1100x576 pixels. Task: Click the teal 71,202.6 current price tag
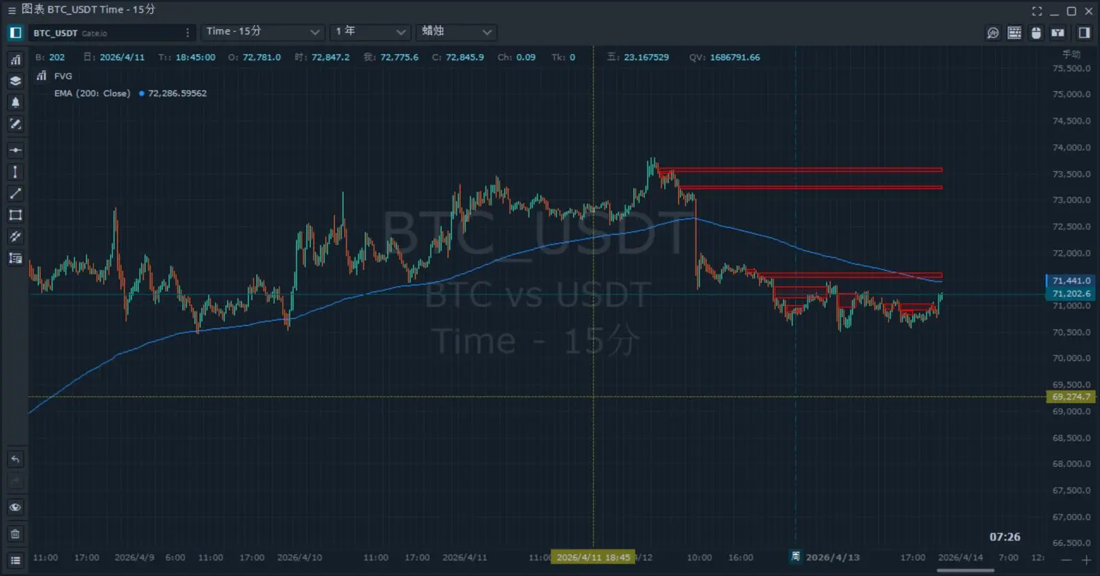(1071, 294)
